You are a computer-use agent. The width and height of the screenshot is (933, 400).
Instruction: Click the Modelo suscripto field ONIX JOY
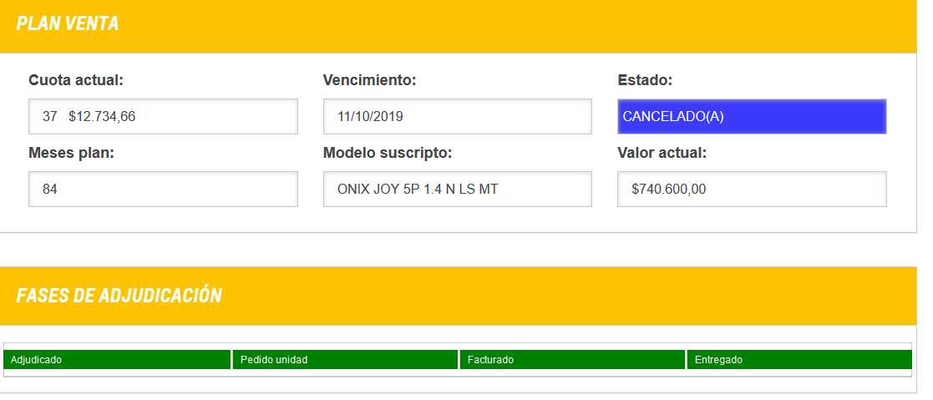point(457,190)
